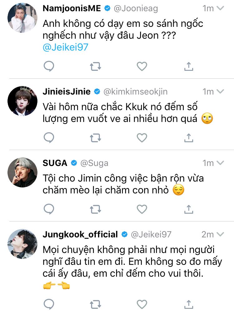Open the JinieisJinie profile name
The image size is (234, 311).
coord(66,91)
